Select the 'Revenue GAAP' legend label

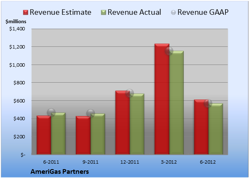[x=203, y=12]
